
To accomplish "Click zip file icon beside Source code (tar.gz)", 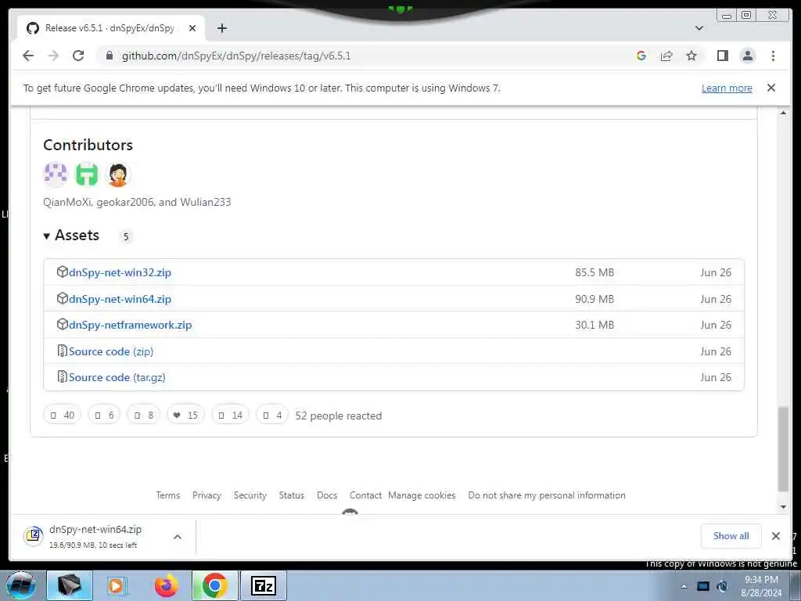I will click(x=63, y=376).
